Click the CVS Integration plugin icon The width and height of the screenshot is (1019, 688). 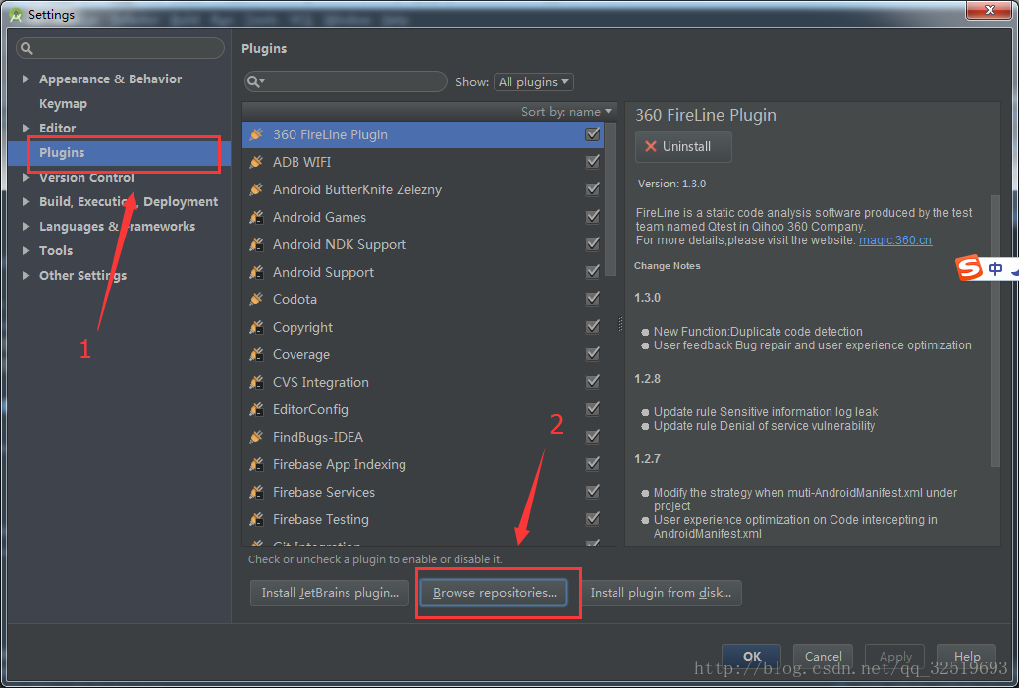[x=256, y=382]
